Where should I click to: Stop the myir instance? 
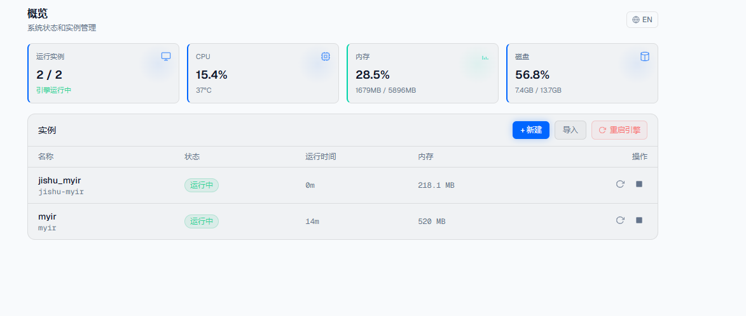(x=639, y=220)
